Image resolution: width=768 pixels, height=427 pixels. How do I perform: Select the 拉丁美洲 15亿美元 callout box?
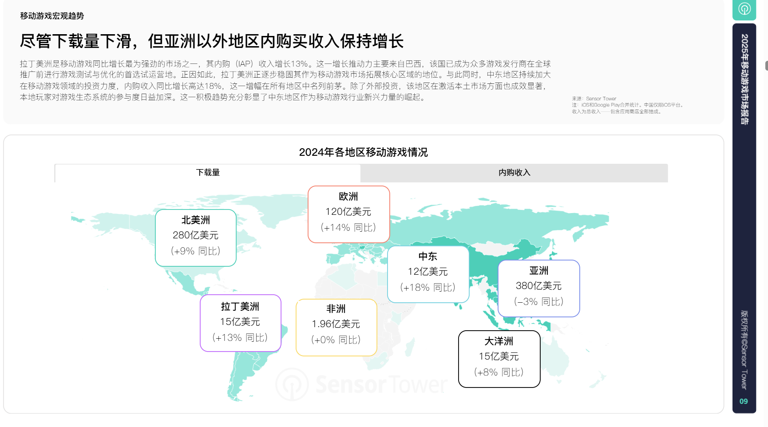[240, 323]
